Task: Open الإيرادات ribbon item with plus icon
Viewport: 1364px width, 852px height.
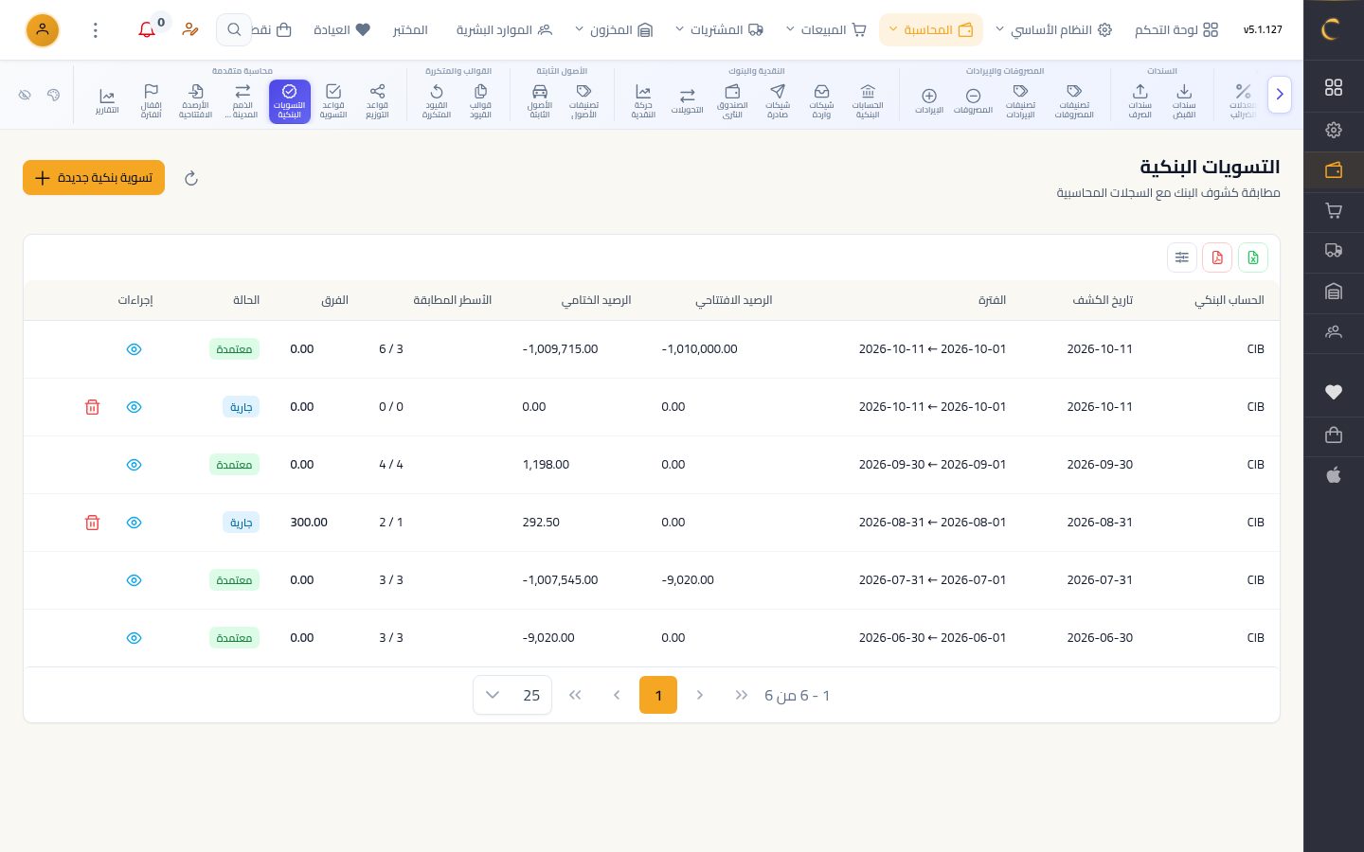Action: click(x=929, y=101)
